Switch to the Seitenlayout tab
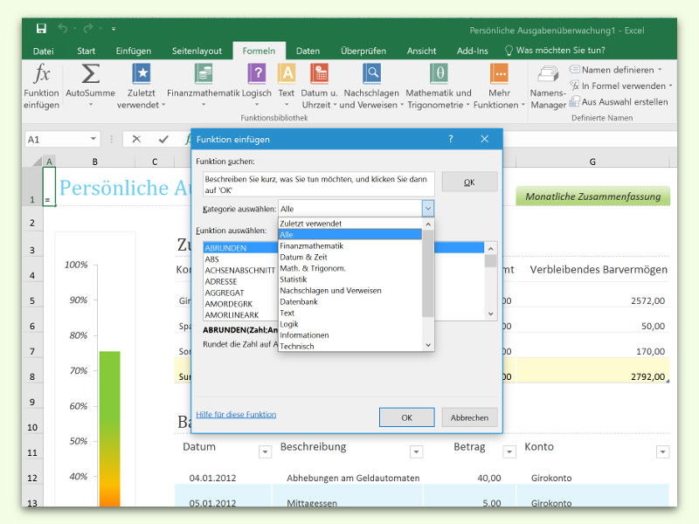The height and width of the screenshot is (524, 699). (x=197, y=51)
